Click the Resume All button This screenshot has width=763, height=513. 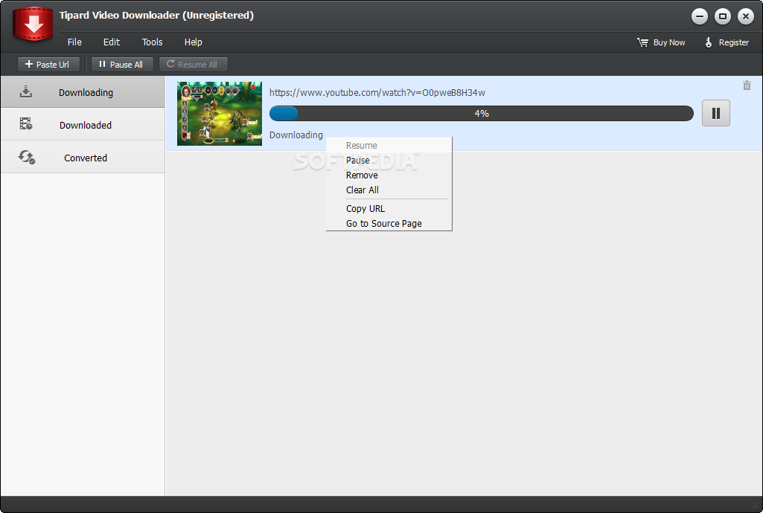tap(194, 64)
